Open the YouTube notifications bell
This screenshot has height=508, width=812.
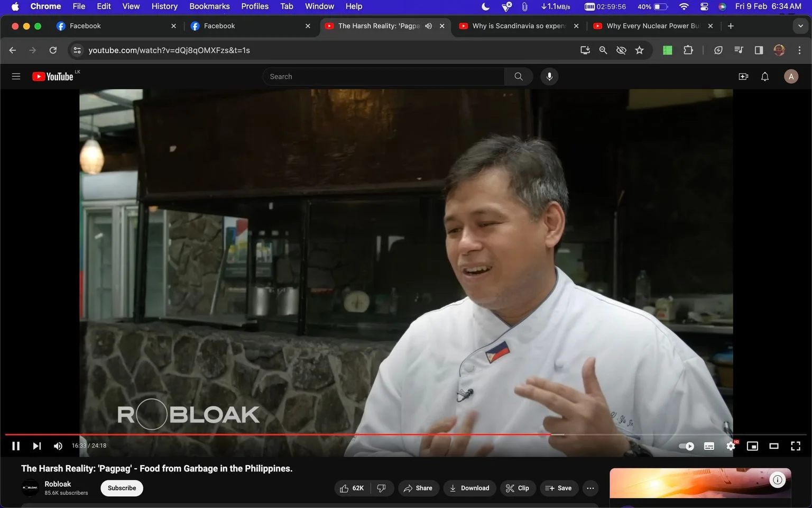[x=765, y=77]
